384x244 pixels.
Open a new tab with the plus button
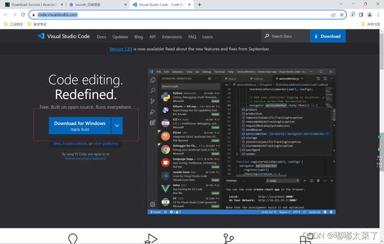[x=199, y=4]
